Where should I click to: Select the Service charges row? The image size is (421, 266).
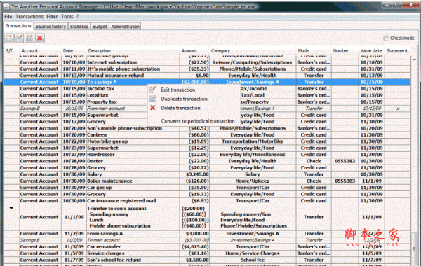point(207,253)
